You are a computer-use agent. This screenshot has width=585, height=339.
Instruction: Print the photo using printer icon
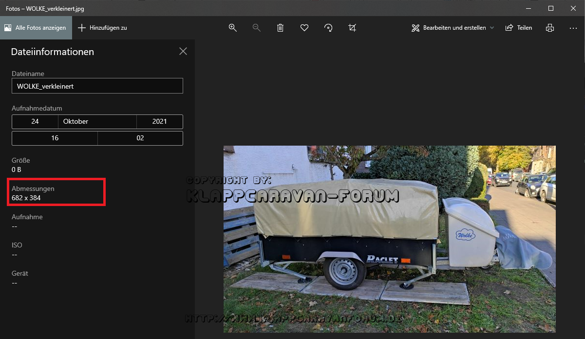tap(550, 28)
